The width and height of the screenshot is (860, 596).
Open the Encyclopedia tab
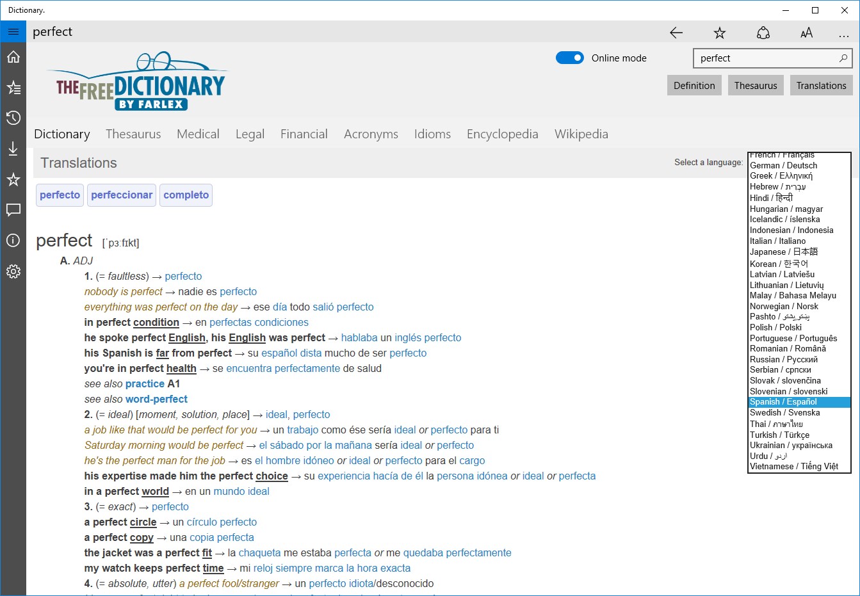tap(502, 134)
